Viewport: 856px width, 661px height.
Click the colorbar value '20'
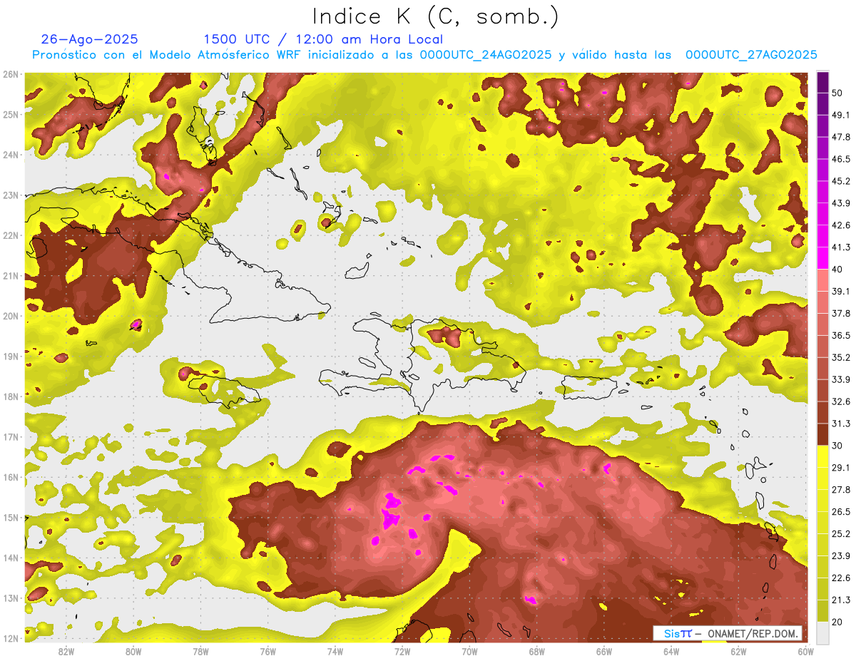(837, 622)
